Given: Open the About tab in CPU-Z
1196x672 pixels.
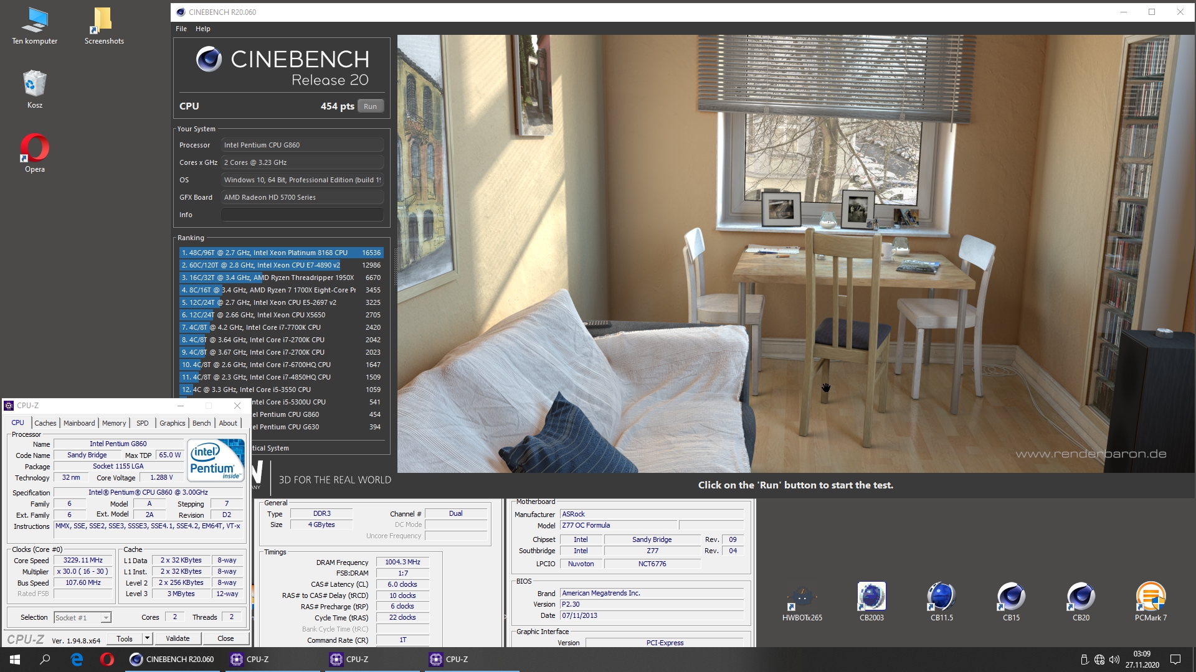Looking at the screenshot, I should (228, 423).
